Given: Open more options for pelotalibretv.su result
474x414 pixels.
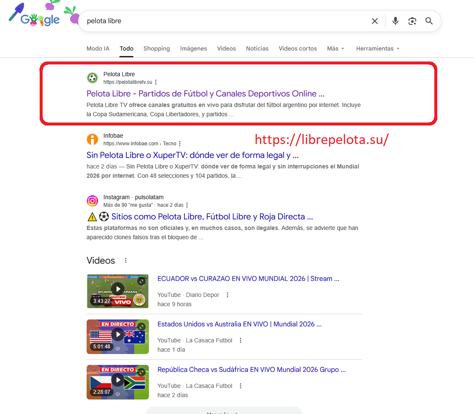Looking at the screenshot, I should pyautogui.click(x=156, y=82).
